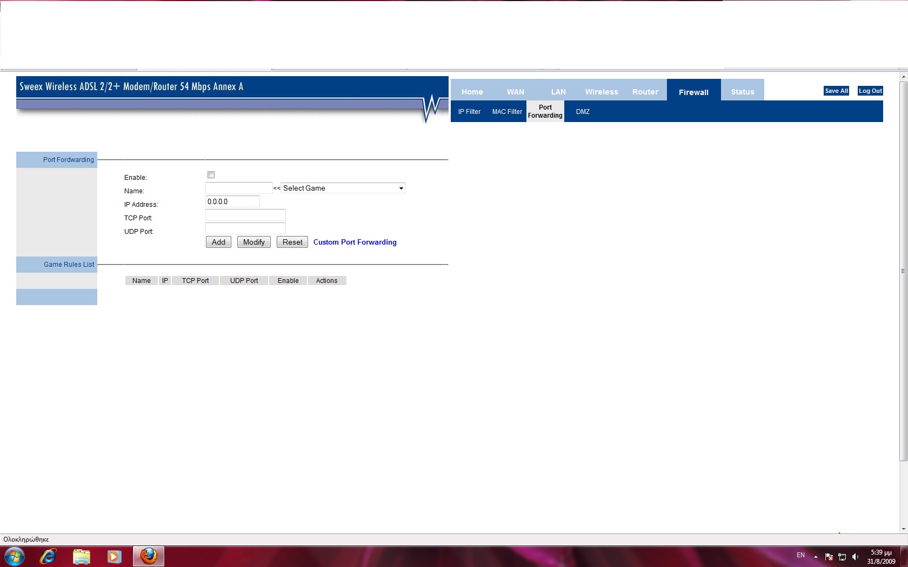
Task: Click the EN language indicator
Action: [x=800, y=555]
